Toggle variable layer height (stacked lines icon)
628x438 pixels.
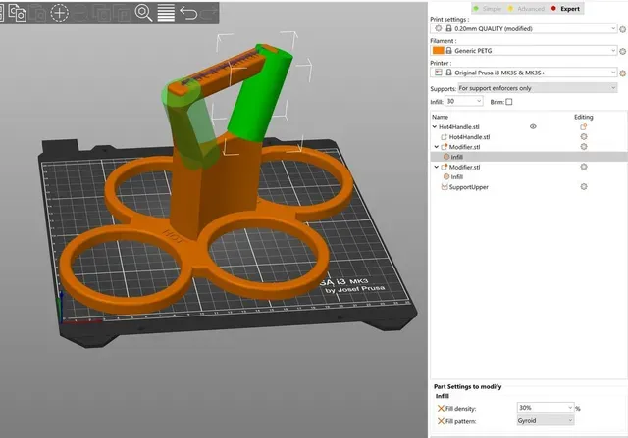(166, 13)
